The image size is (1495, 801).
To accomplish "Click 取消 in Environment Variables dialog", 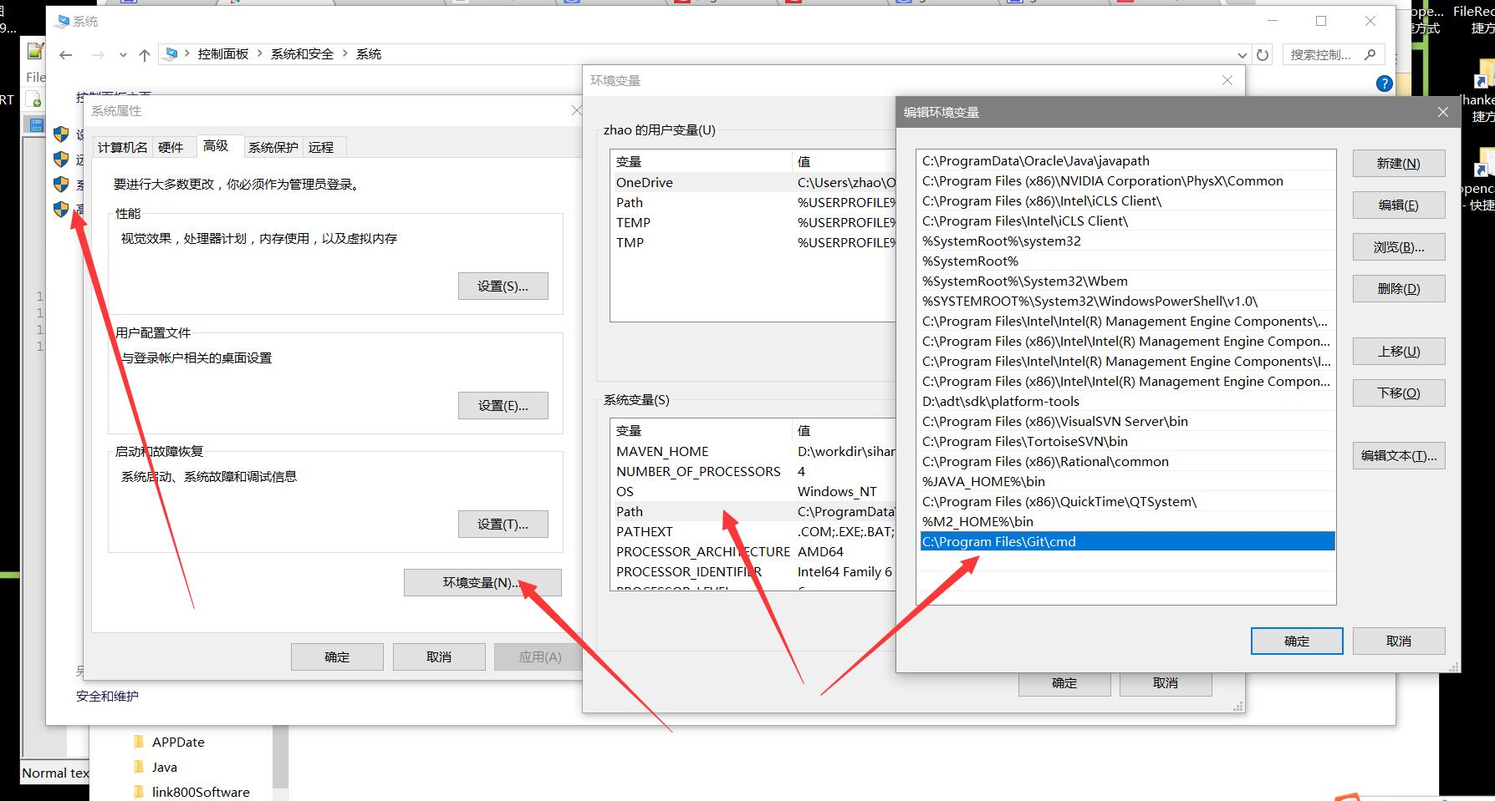I will [x=1166, y=683].
